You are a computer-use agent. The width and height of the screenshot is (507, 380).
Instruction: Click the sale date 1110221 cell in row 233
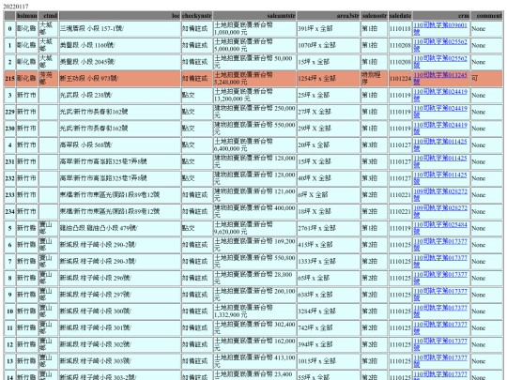click(400, 195)
